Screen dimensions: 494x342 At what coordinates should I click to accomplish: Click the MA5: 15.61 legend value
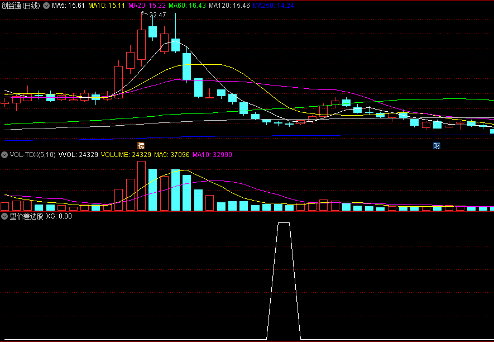pyautogui.click(x=68, y=6)
